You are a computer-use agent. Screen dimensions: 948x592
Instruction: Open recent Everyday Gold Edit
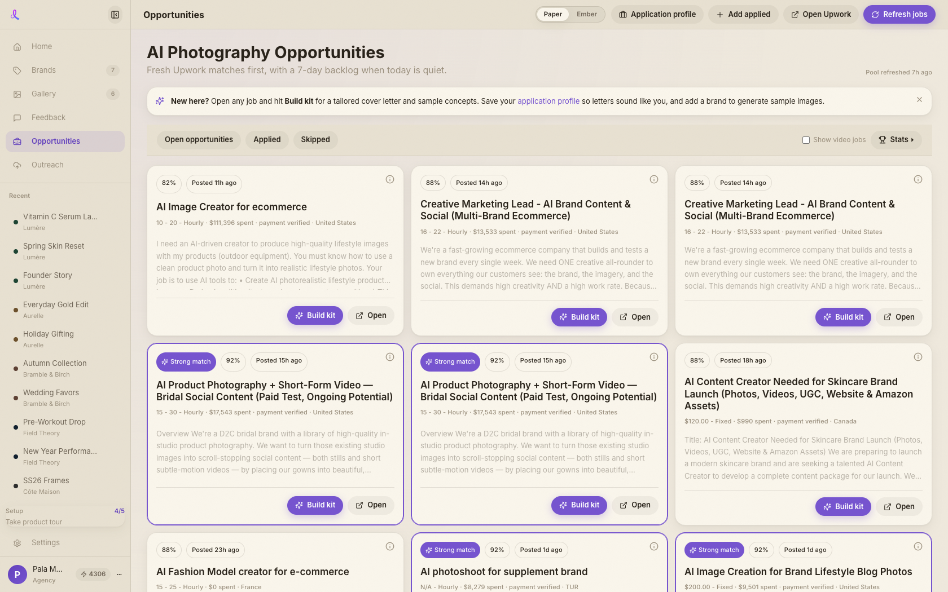pos(65,310)
